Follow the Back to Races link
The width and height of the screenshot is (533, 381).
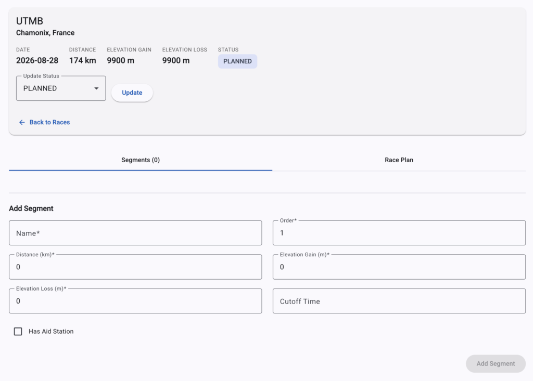point(49,122)
